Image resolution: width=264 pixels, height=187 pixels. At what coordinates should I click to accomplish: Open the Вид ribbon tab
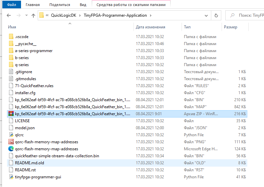point(83,5)
